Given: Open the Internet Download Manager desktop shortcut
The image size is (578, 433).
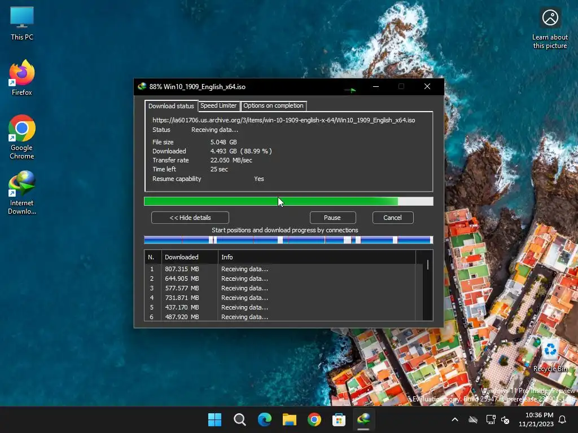Looking at the screenshot, I should tap(22, 192).
